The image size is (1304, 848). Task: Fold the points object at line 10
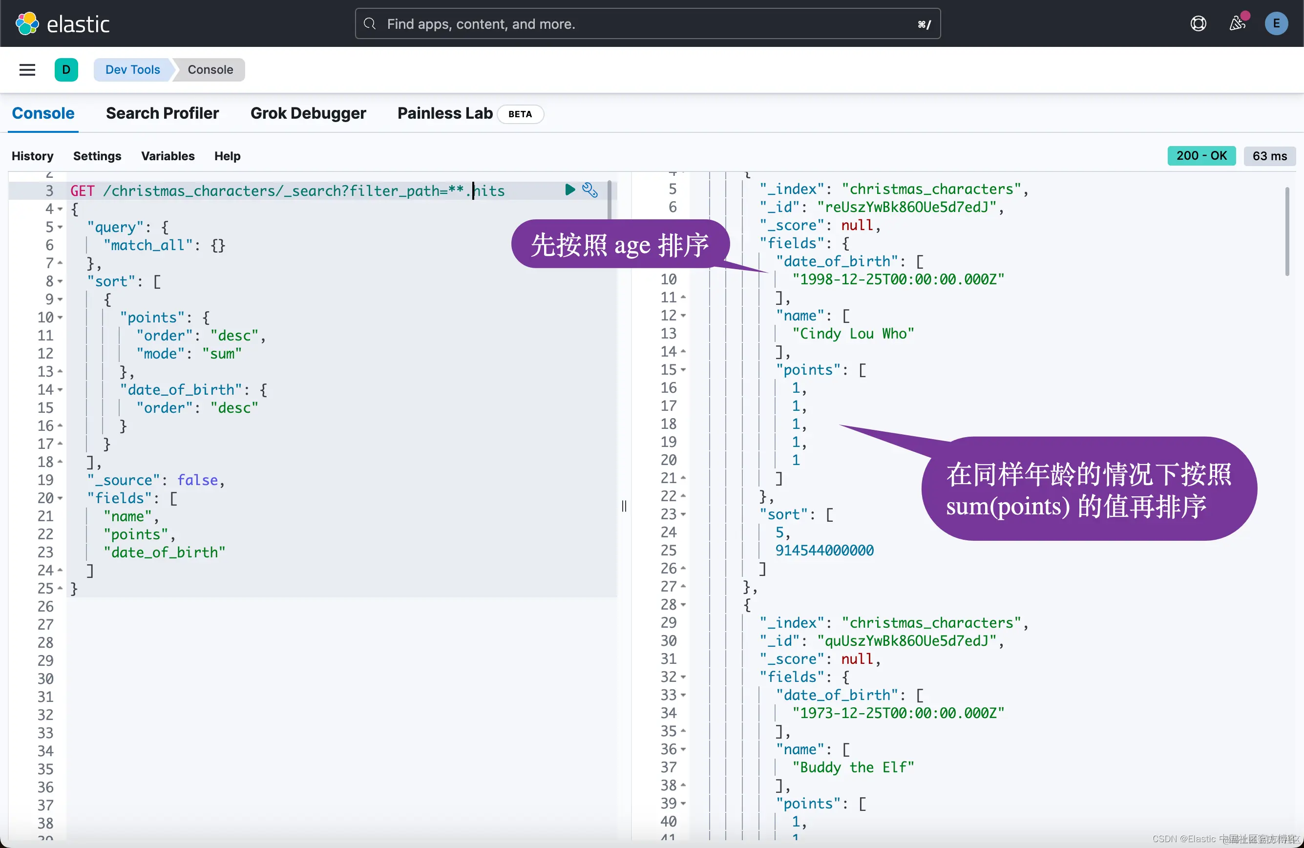point(60,318)
